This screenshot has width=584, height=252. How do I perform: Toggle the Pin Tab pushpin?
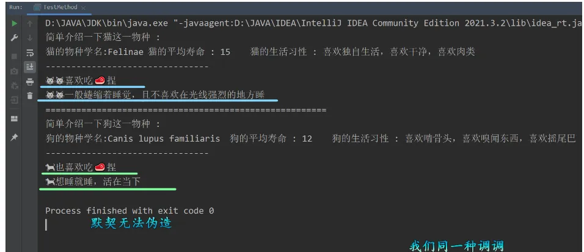(x=14, y=138)
